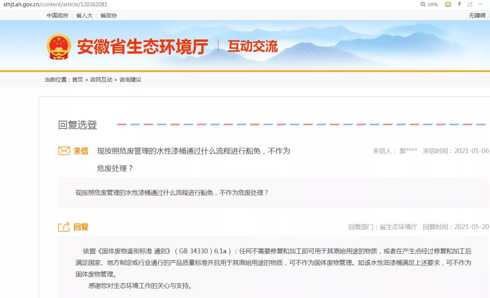Click the national emblem logo

pyautogui.click(x=59, y=47)
